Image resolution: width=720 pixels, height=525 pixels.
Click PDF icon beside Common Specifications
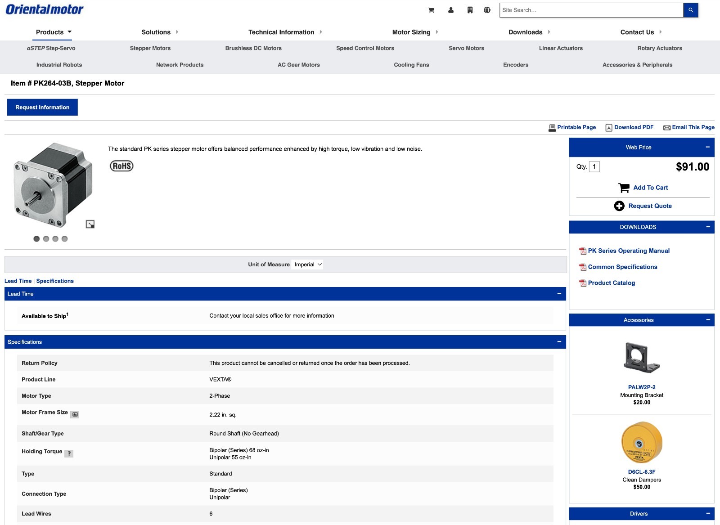click(x=583, y=267)
